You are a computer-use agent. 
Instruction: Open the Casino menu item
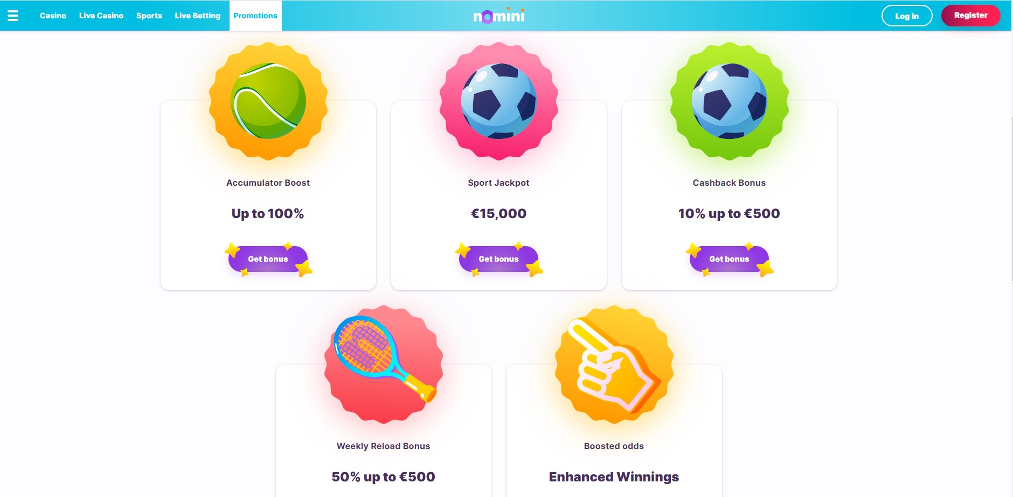[x=53, y=16]
